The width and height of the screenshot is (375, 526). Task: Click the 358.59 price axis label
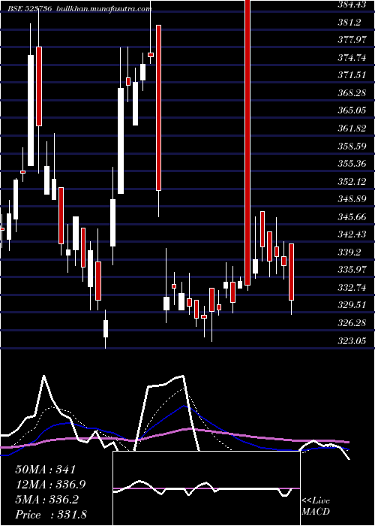click(x=352, y=147)
